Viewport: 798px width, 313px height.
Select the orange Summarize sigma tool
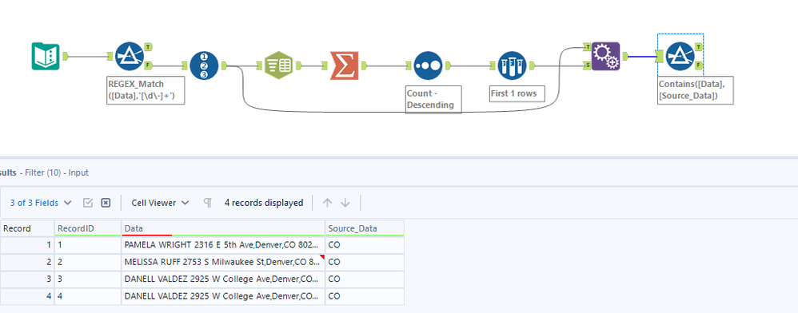point(344,65)
